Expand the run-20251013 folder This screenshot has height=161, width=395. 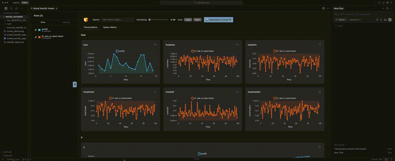[16, 20]
